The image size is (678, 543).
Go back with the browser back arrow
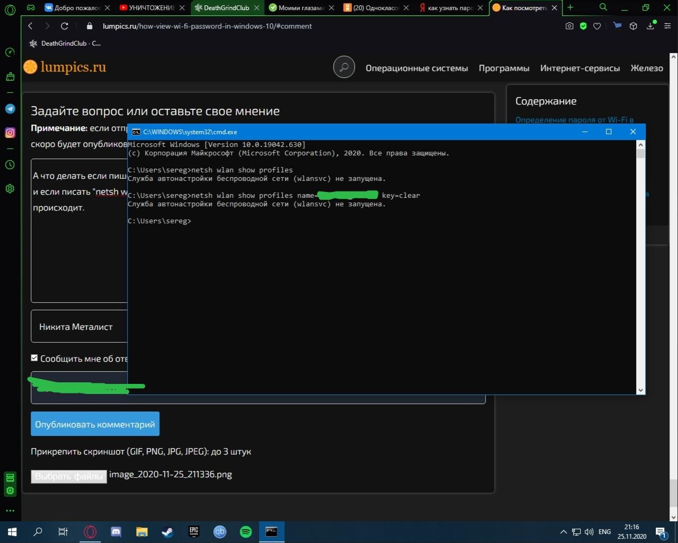tap(30, 26)
